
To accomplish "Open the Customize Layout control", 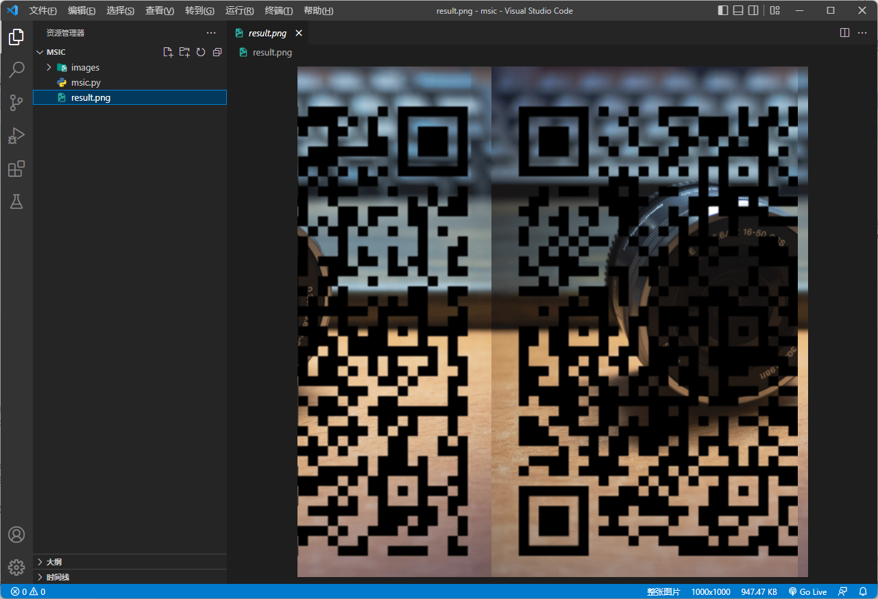I will [775, 10].
